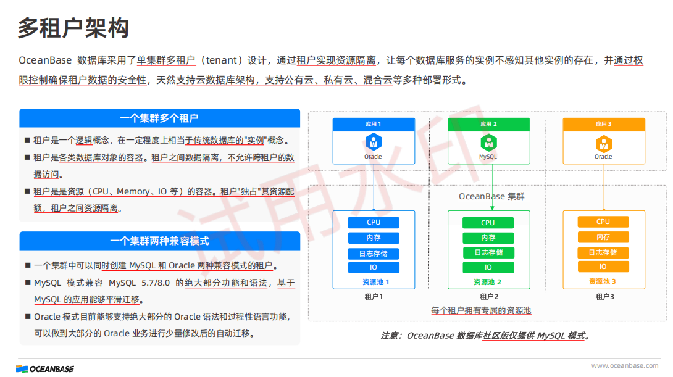
Task: Click the 多租户架构 slide title
Action: pos(73,28)
